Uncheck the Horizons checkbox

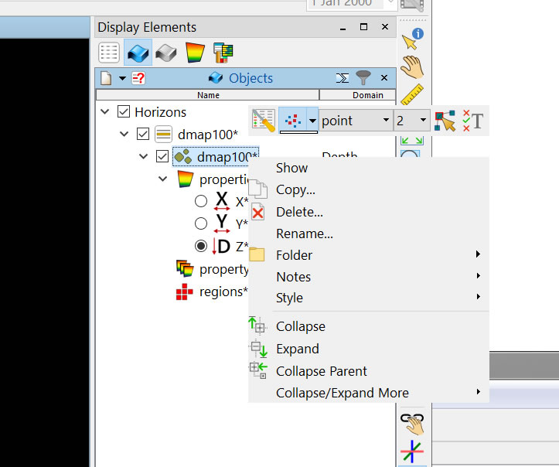124,112
